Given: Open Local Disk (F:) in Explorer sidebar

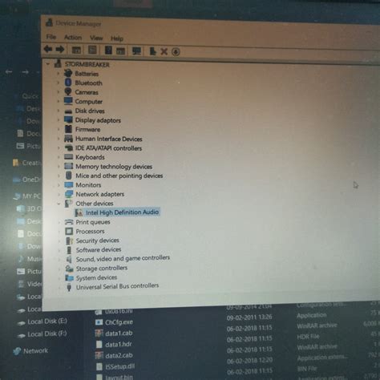Looking at the screenshot, I should pos(47,334).
